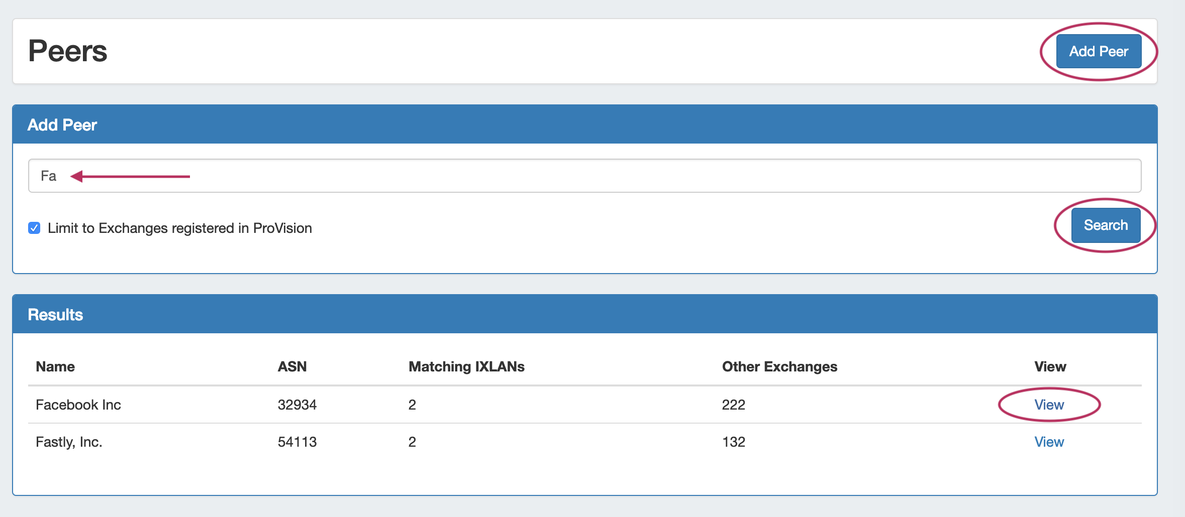
Task: Click Other Exchanges value 222
Action: pos(733,405)
